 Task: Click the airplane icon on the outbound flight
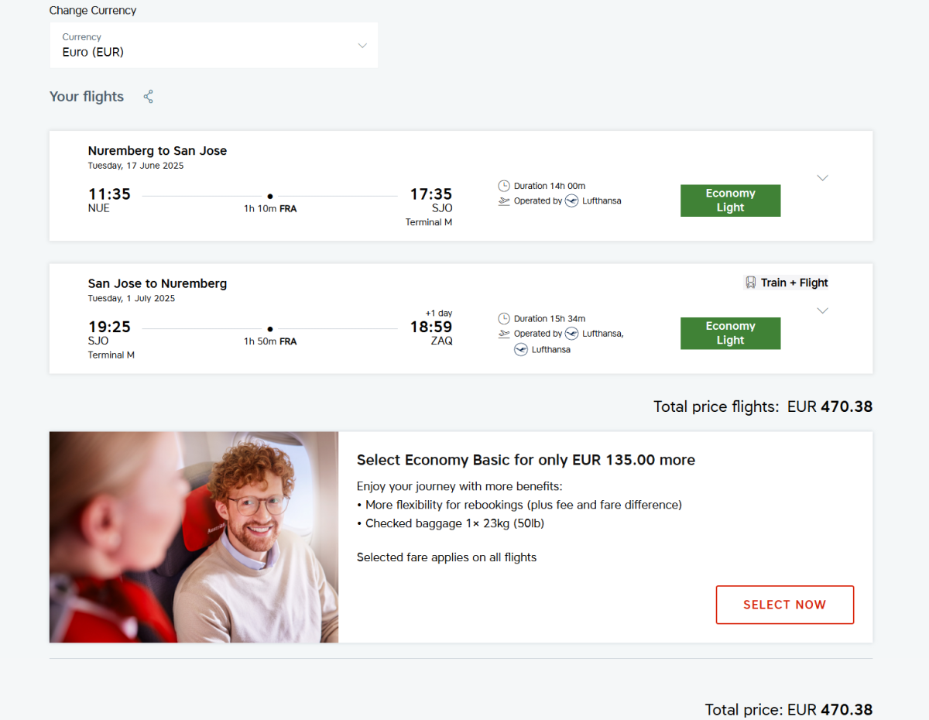click(504, 201)
